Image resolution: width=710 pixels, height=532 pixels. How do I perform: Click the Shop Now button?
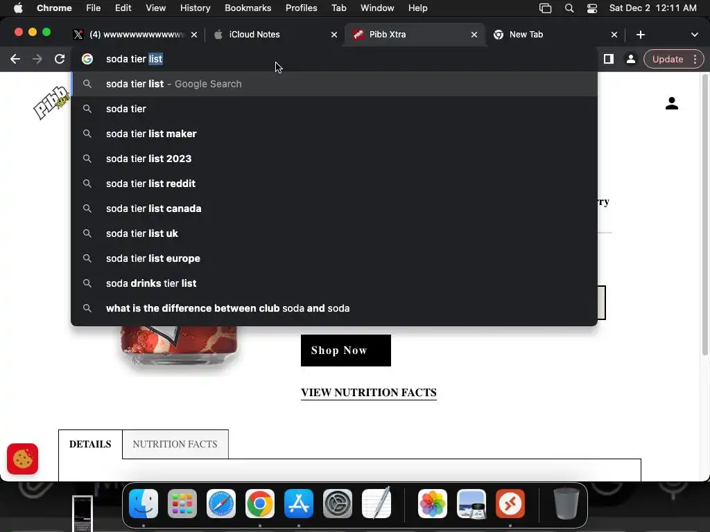[x=346, y=351]
